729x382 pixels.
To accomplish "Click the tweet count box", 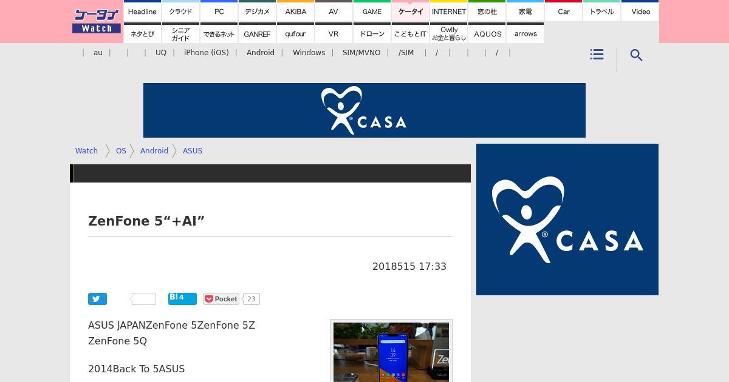I will [x=144, y=299].
